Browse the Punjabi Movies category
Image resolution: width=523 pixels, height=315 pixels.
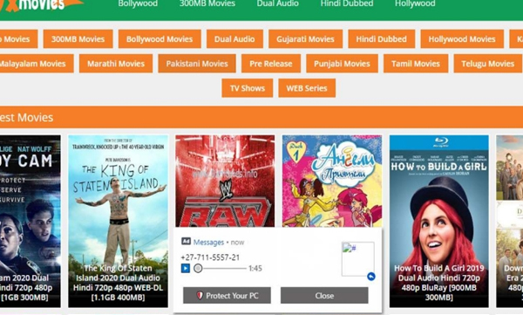342,64
